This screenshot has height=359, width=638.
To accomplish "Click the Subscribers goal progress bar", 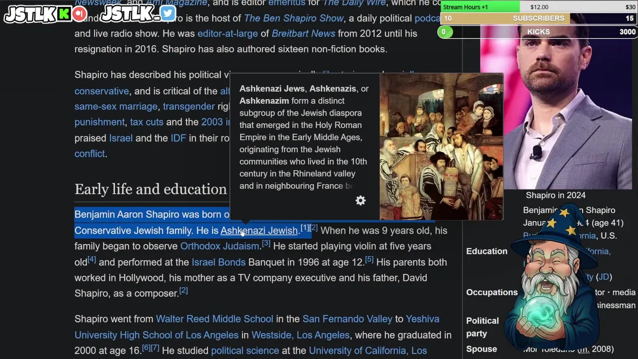I will pos(538,18).
